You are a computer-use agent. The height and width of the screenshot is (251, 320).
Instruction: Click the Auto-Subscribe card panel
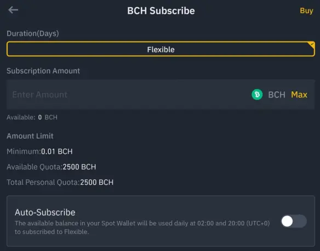pyautogui.click(x=161, y=221)
